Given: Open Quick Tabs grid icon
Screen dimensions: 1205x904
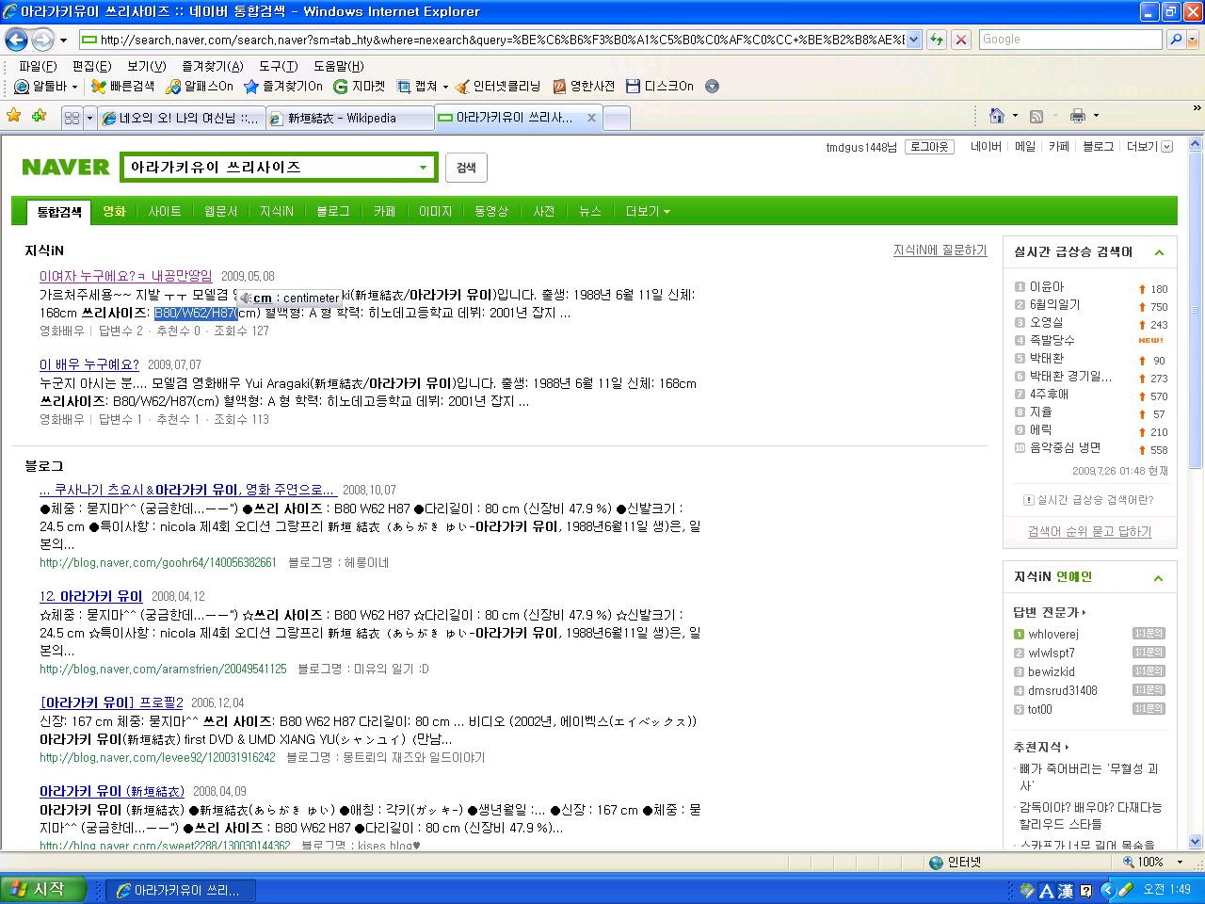Looking at the screenshot, I should pyautogui.click(x=72, y=118).
